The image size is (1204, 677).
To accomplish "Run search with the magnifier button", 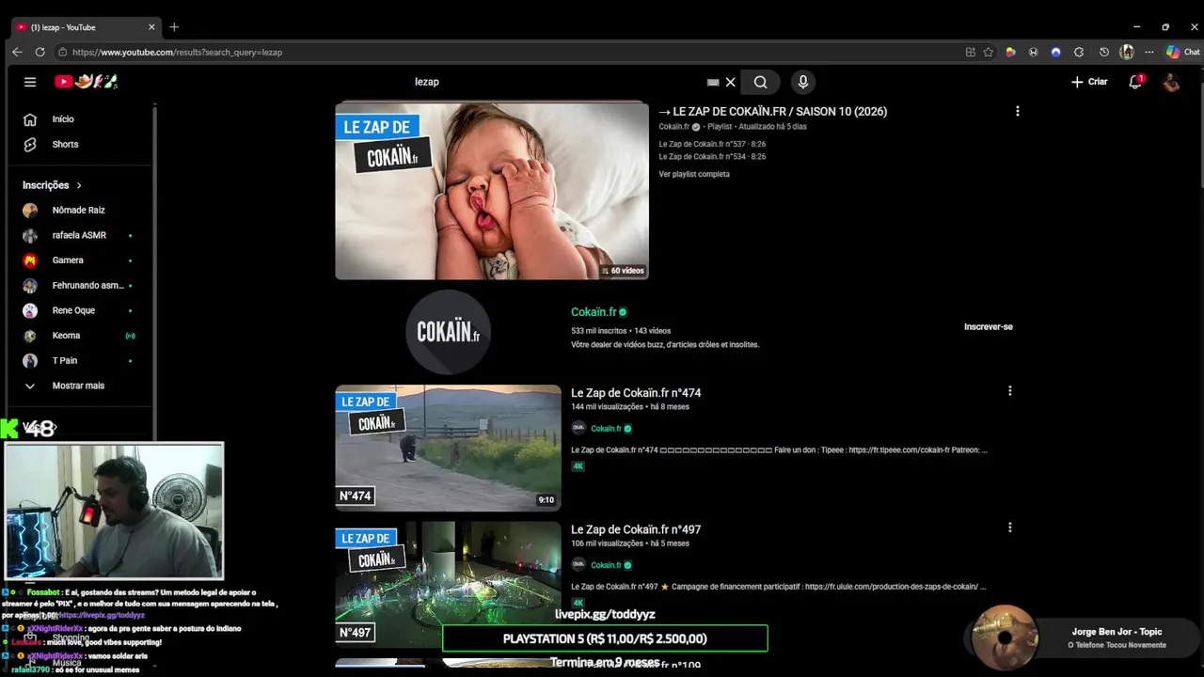I will coord(760,82).
